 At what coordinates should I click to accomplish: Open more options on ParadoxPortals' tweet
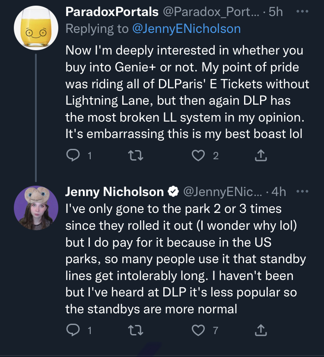coord(302,11)
